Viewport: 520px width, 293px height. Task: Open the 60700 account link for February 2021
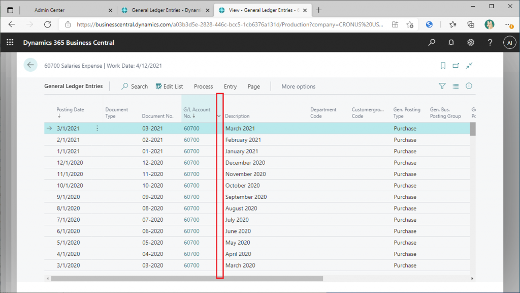191,140
